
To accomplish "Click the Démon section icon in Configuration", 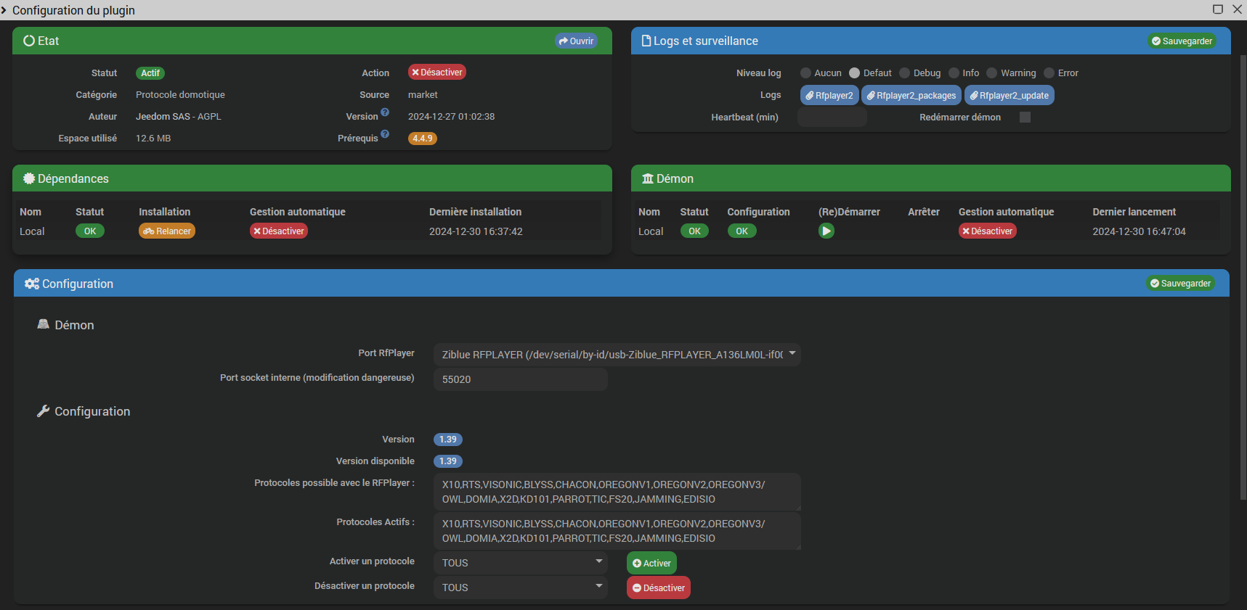I will 44,324.
